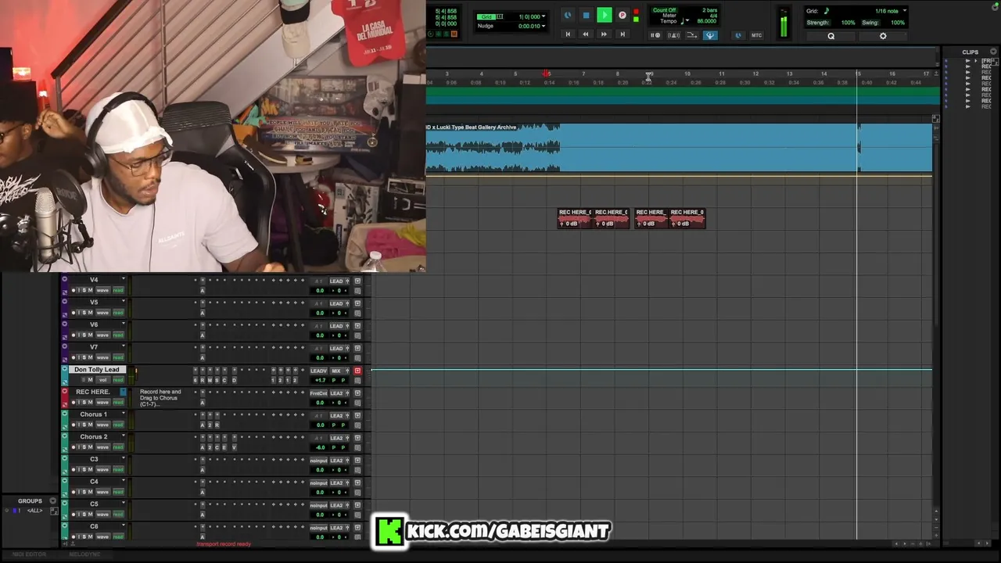Toggle the online sync clock button
The height and width of the screenshot is (563, 1001).
[568, 15]
